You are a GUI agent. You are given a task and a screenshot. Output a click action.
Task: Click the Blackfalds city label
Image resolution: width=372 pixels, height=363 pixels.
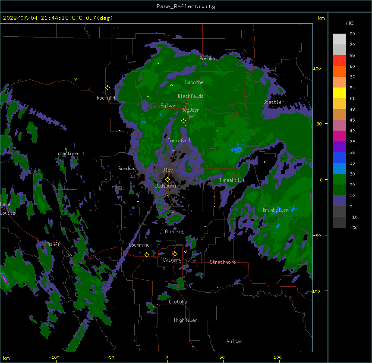coord(190,96)
